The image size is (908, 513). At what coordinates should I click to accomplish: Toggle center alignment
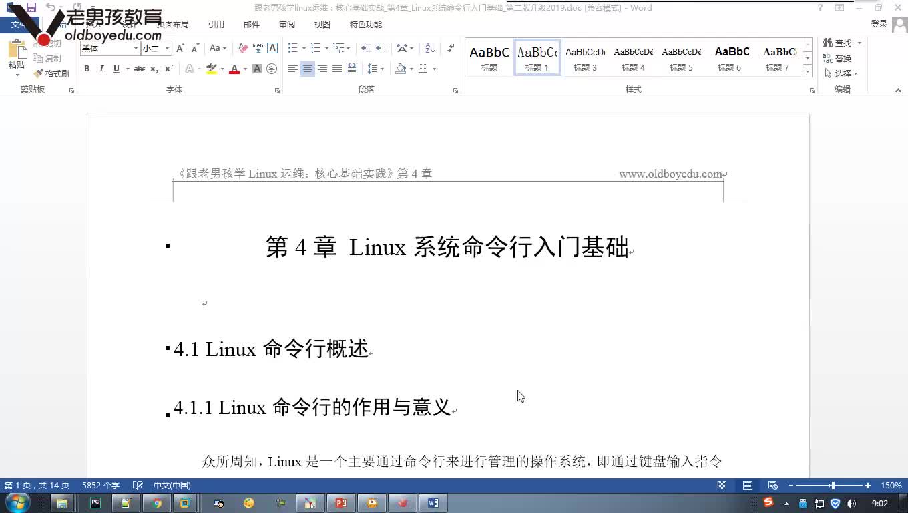point(308,69)
